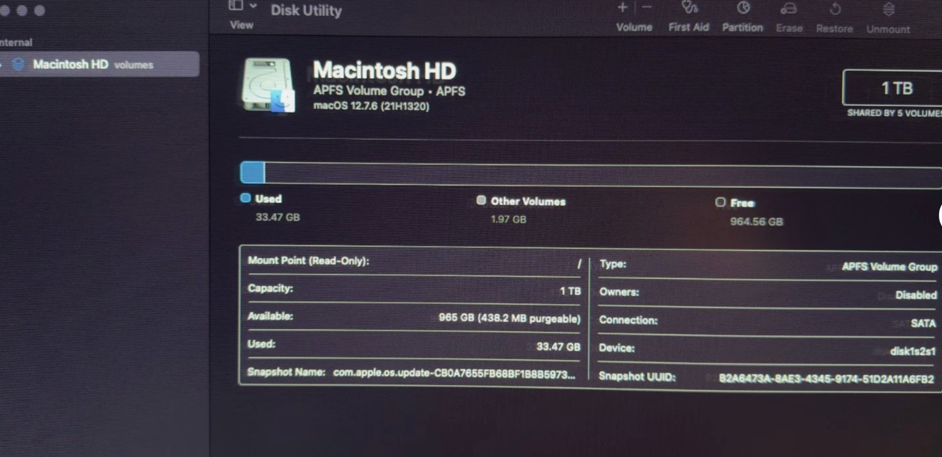Click the Available row label

tap(270, 316)
